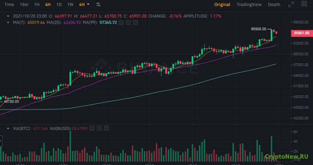
Task: Switch to 1H interval
Action: [x=37, y=4]
